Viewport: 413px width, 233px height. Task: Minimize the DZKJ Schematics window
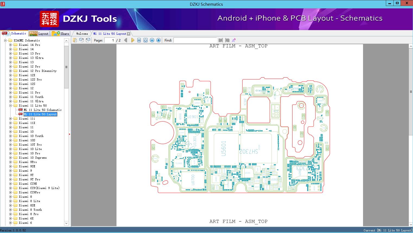390,3
